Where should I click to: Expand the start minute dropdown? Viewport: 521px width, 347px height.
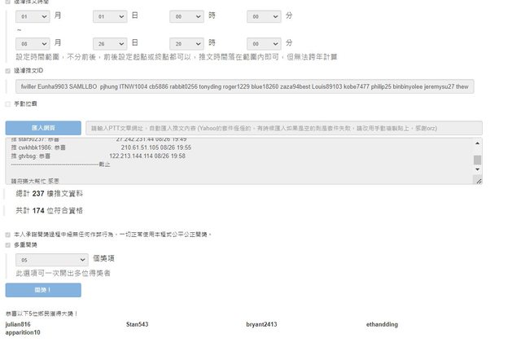[265, 16]
